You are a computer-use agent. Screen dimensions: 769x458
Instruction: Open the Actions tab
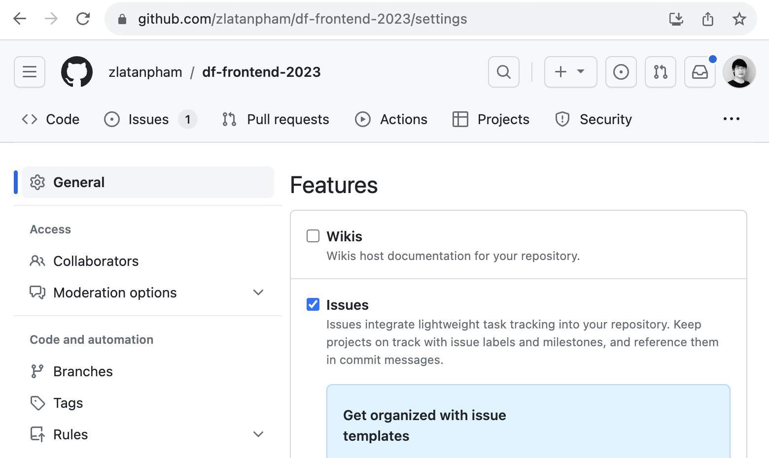[x=391, y=119]
